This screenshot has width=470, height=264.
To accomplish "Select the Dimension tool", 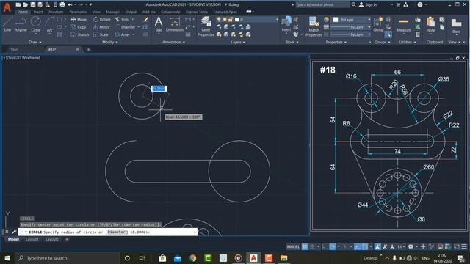I will point(175,24).
